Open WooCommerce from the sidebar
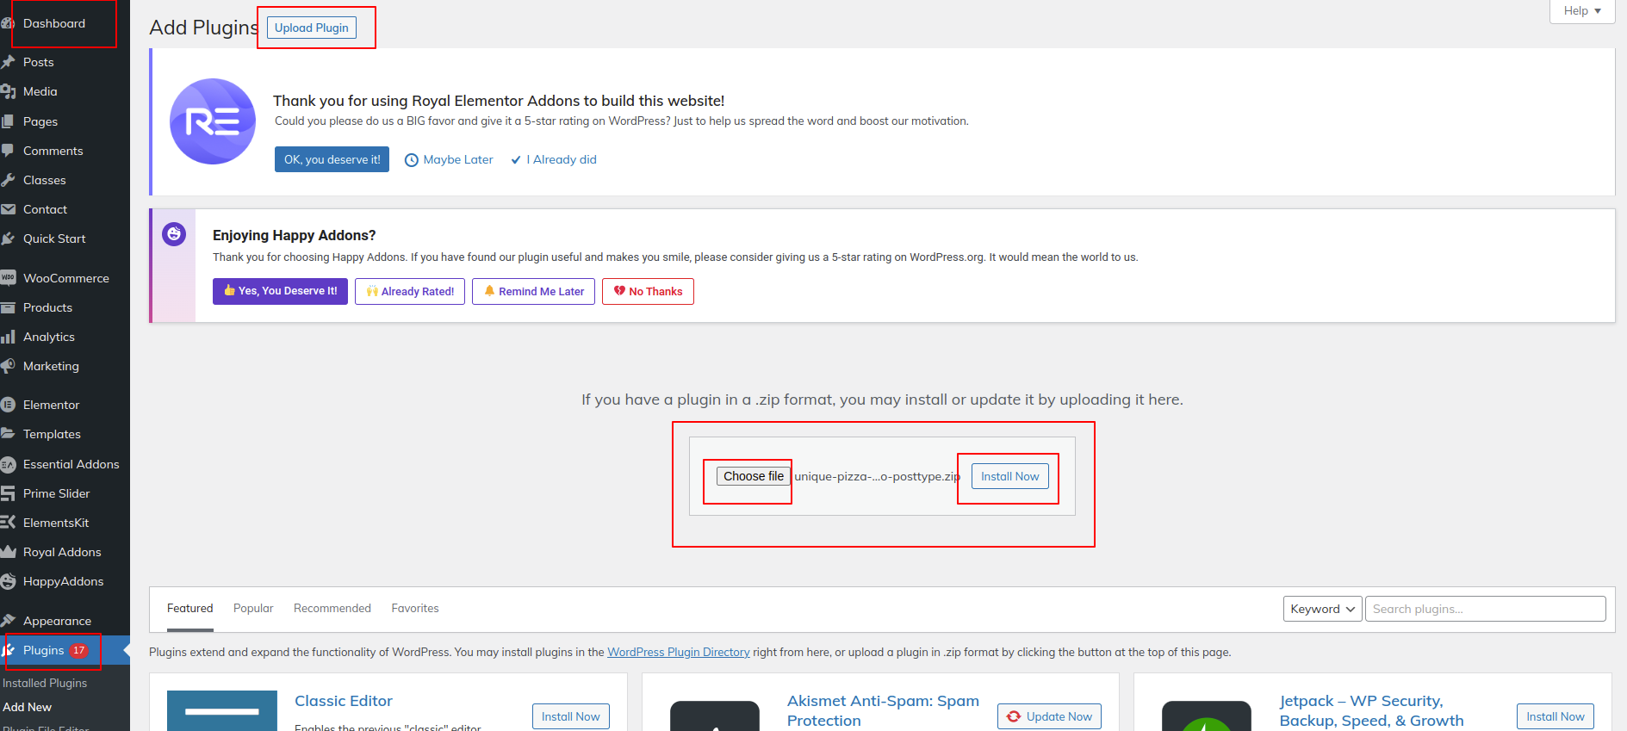The width and height of the screenshot is (1627, 731). (65, 278)
